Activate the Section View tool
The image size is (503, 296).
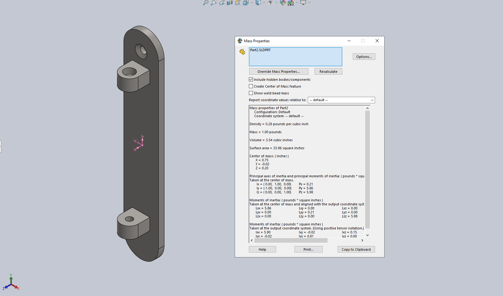(x=230, y=3)
